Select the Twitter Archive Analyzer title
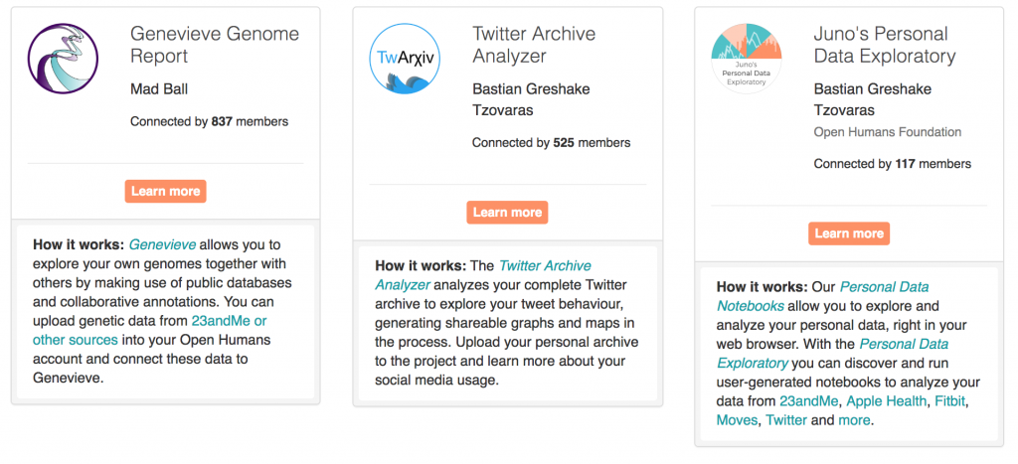The image size is (1018, 464). tap(534, 44)
